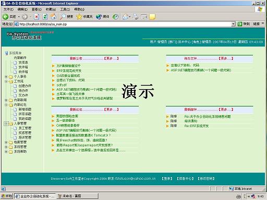The image size is (267, 200).
Task: Open the 五一旅游服务 forum topic
Action: [65, 120]
